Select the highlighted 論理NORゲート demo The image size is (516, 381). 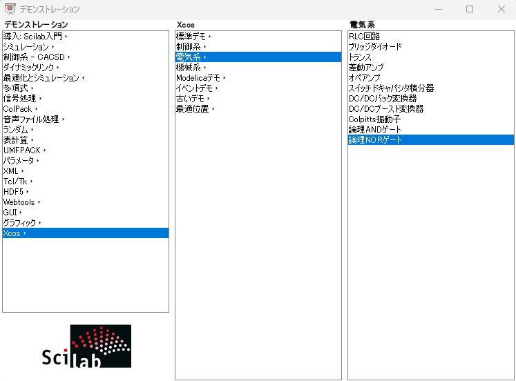[431, 139]
